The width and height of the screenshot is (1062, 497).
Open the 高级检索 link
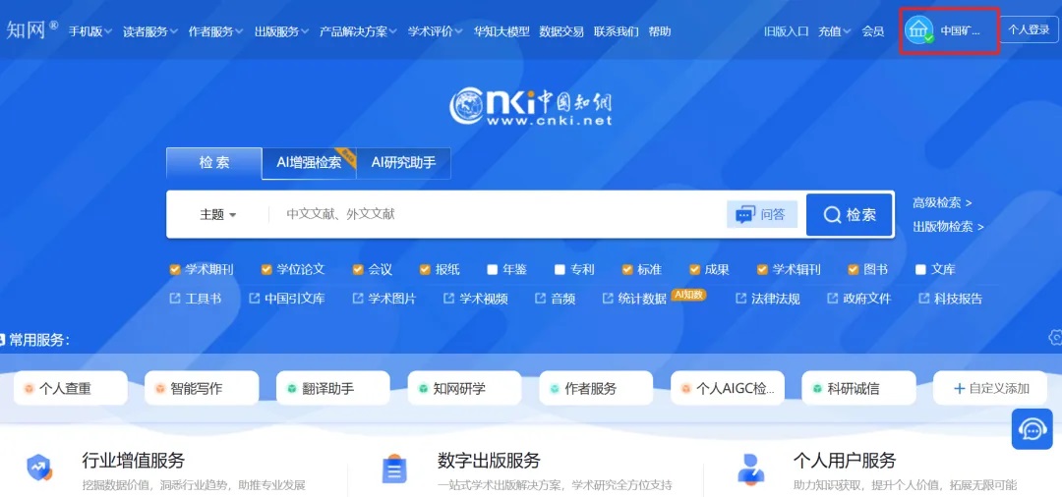pyautogui.click(x=942, y=202)
